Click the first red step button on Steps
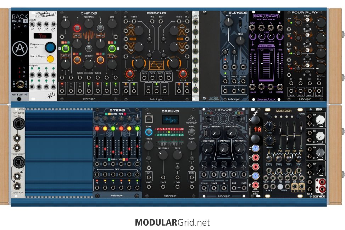 point(97,128)
